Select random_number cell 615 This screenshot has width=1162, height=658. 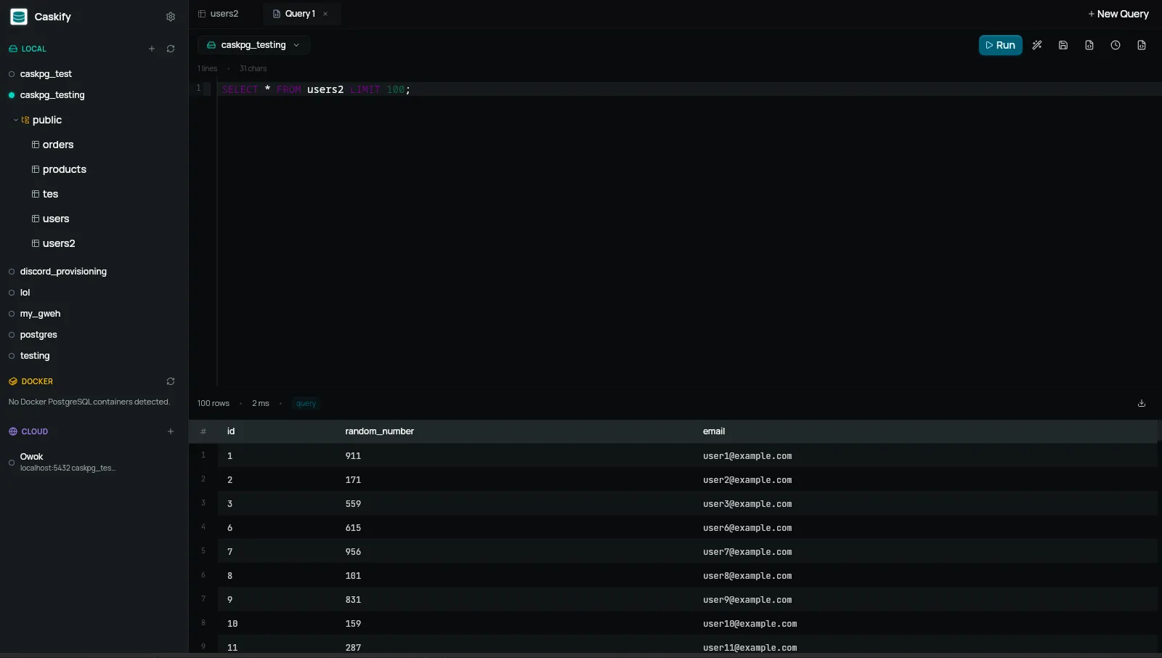click(x=353, y=528)
